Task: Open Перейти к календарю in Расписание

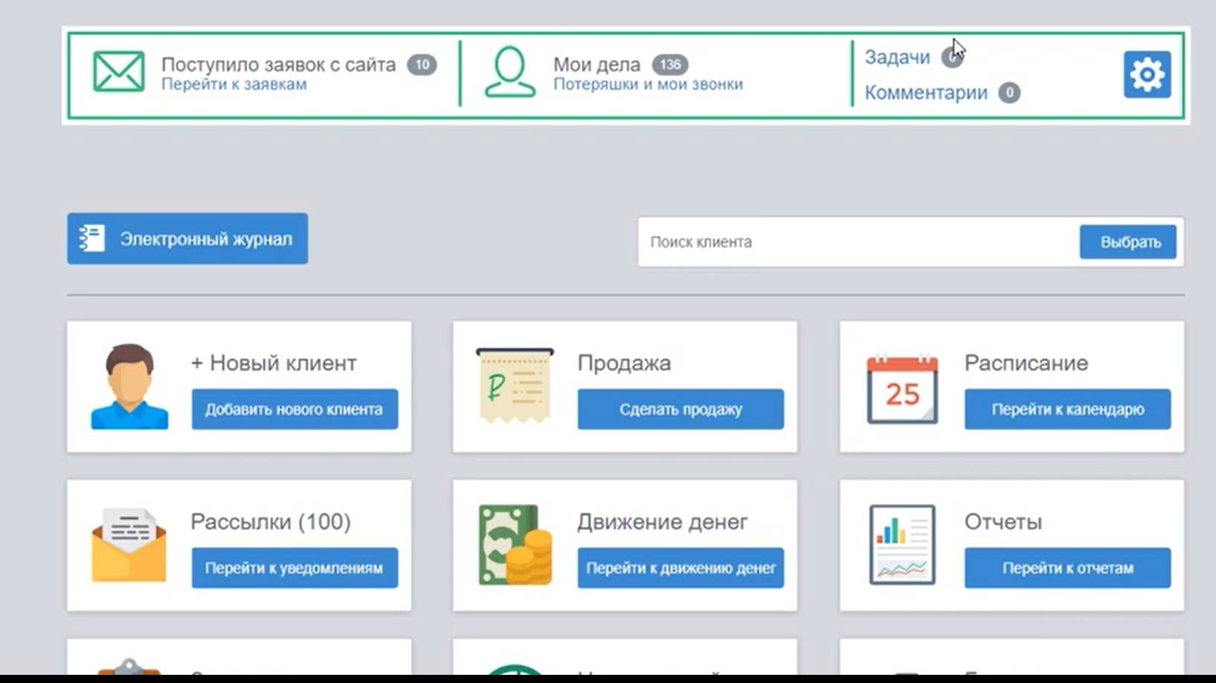Action: coord(1067,409)
